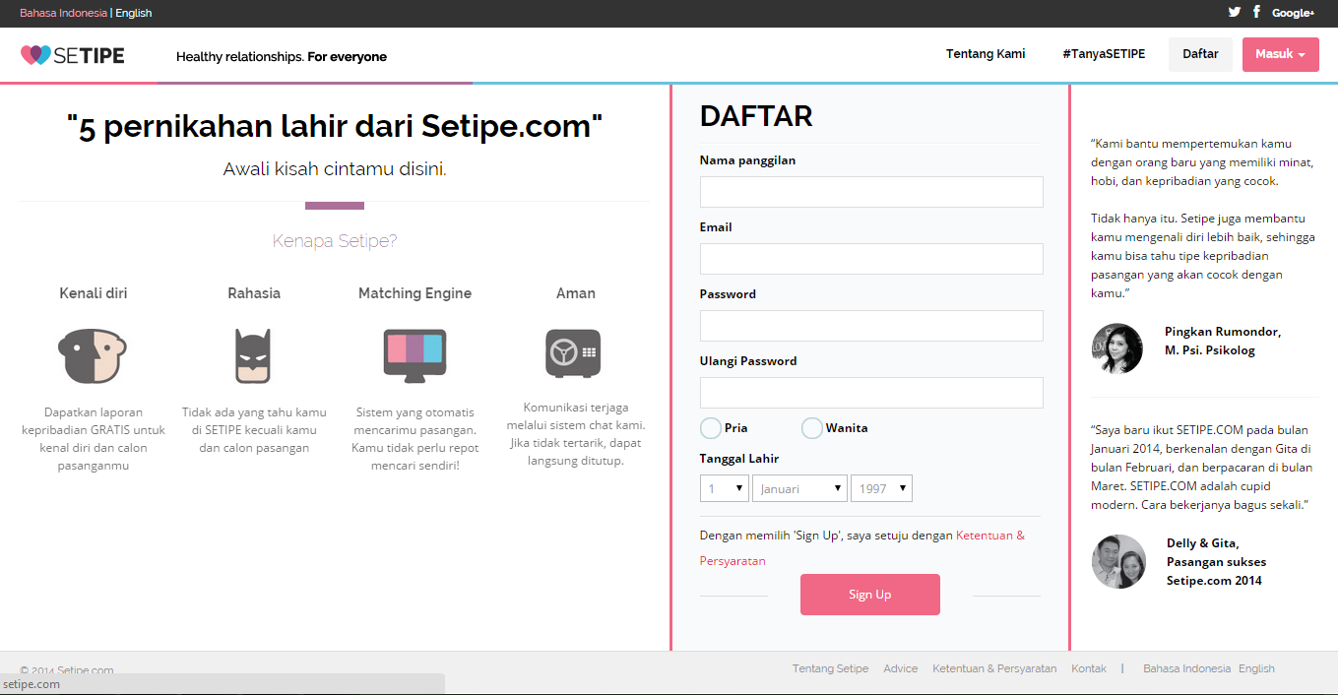1338x695 pixels.
Task: Click the Aman safe icon
Action: pyautogui.click(x=574, y=352)
